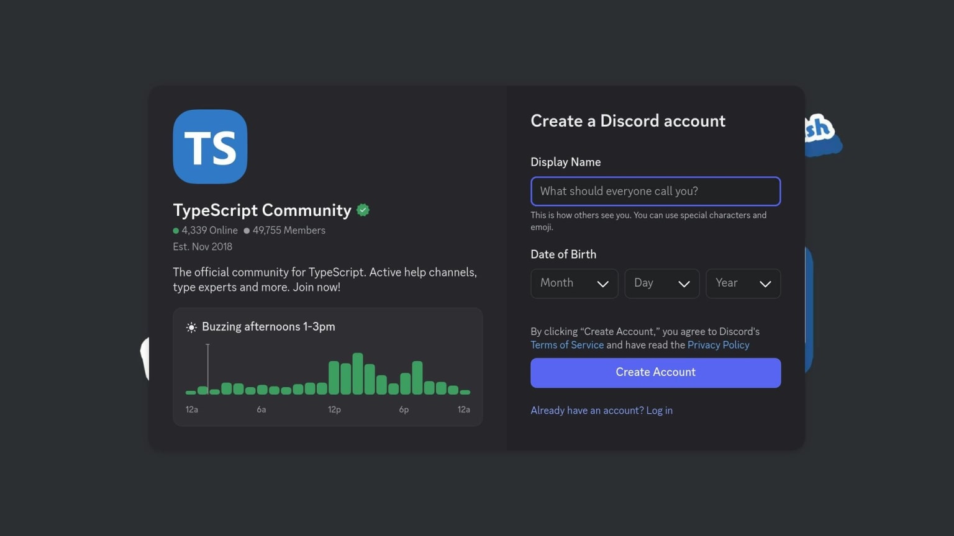The image size is (954, 536).
Task: Click the TypeScript Community TS server logo
Action: tap(210, 146)
